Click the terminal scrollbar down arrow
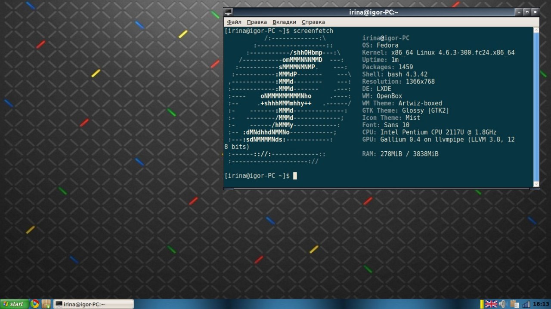The image size is (551, 309). tap(536, 184)
